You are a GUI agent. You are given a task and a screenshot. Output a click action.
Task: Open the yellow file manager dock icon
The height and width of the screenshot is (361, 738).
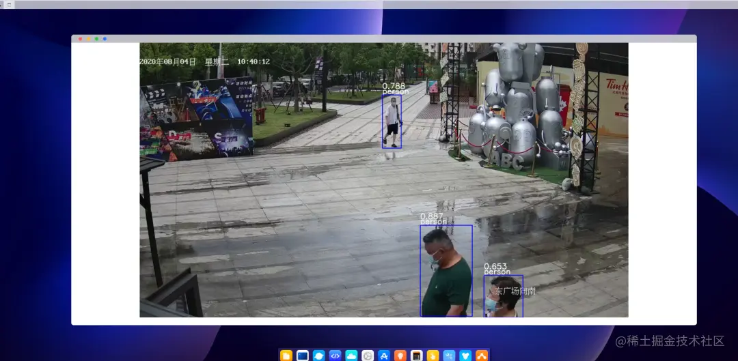(x=286, y=356)
